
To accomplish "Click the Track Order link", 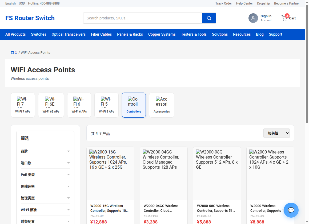I will (223, 3).
